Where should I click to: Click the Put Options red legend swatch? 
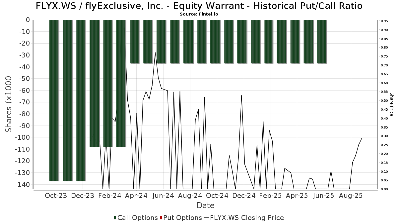(x=161, y=218)
